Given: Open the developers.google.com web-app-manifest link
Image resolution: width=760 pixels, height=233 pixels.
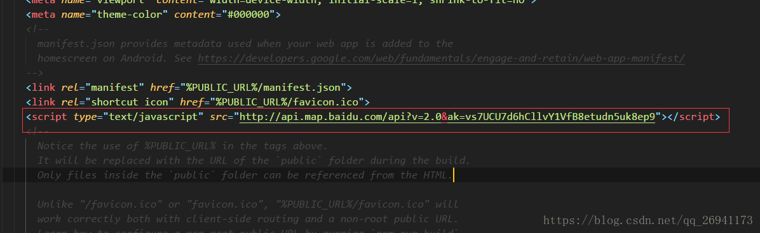Looking at the screenshot, I should click(x=442, y=58).
